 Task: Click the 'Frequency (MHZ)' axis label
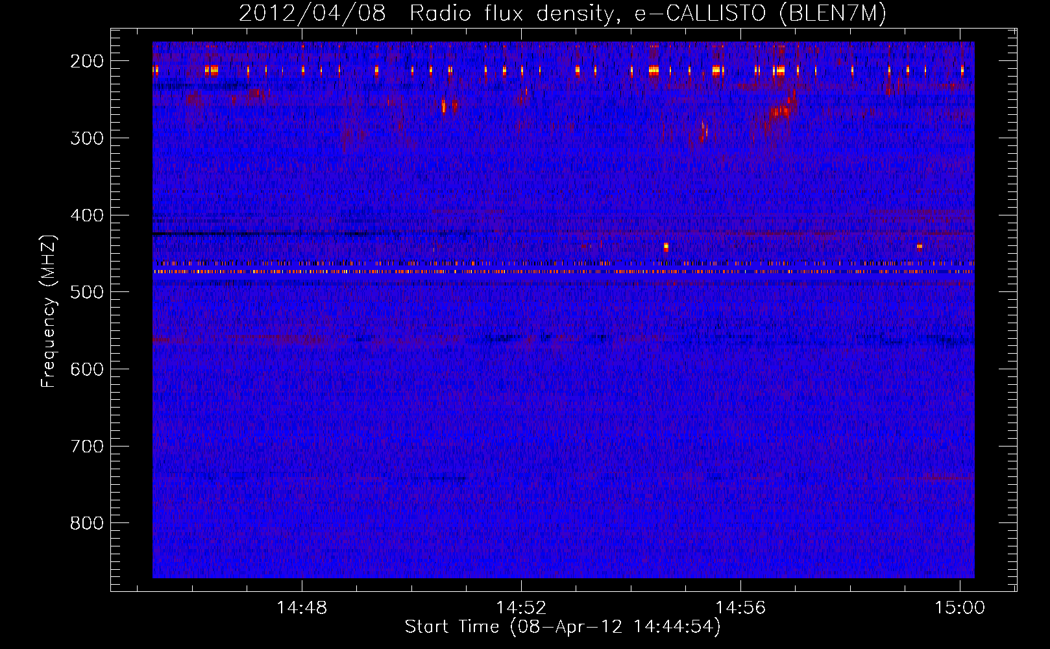(49, 311)
